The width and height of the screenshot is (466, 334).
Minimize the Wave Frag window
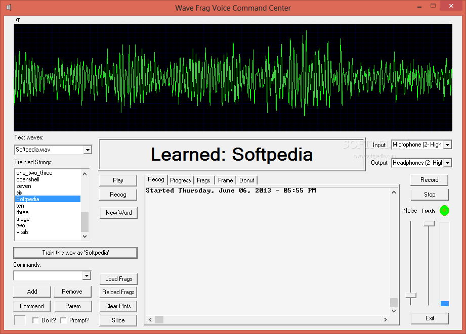(x=419, y=6)
